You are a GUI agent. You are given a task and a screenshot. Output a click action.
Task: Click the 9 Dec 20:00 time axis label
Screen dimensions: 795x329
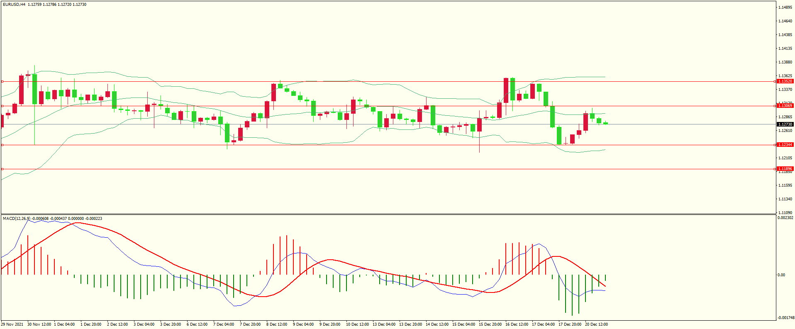click(x=330, y=324)
